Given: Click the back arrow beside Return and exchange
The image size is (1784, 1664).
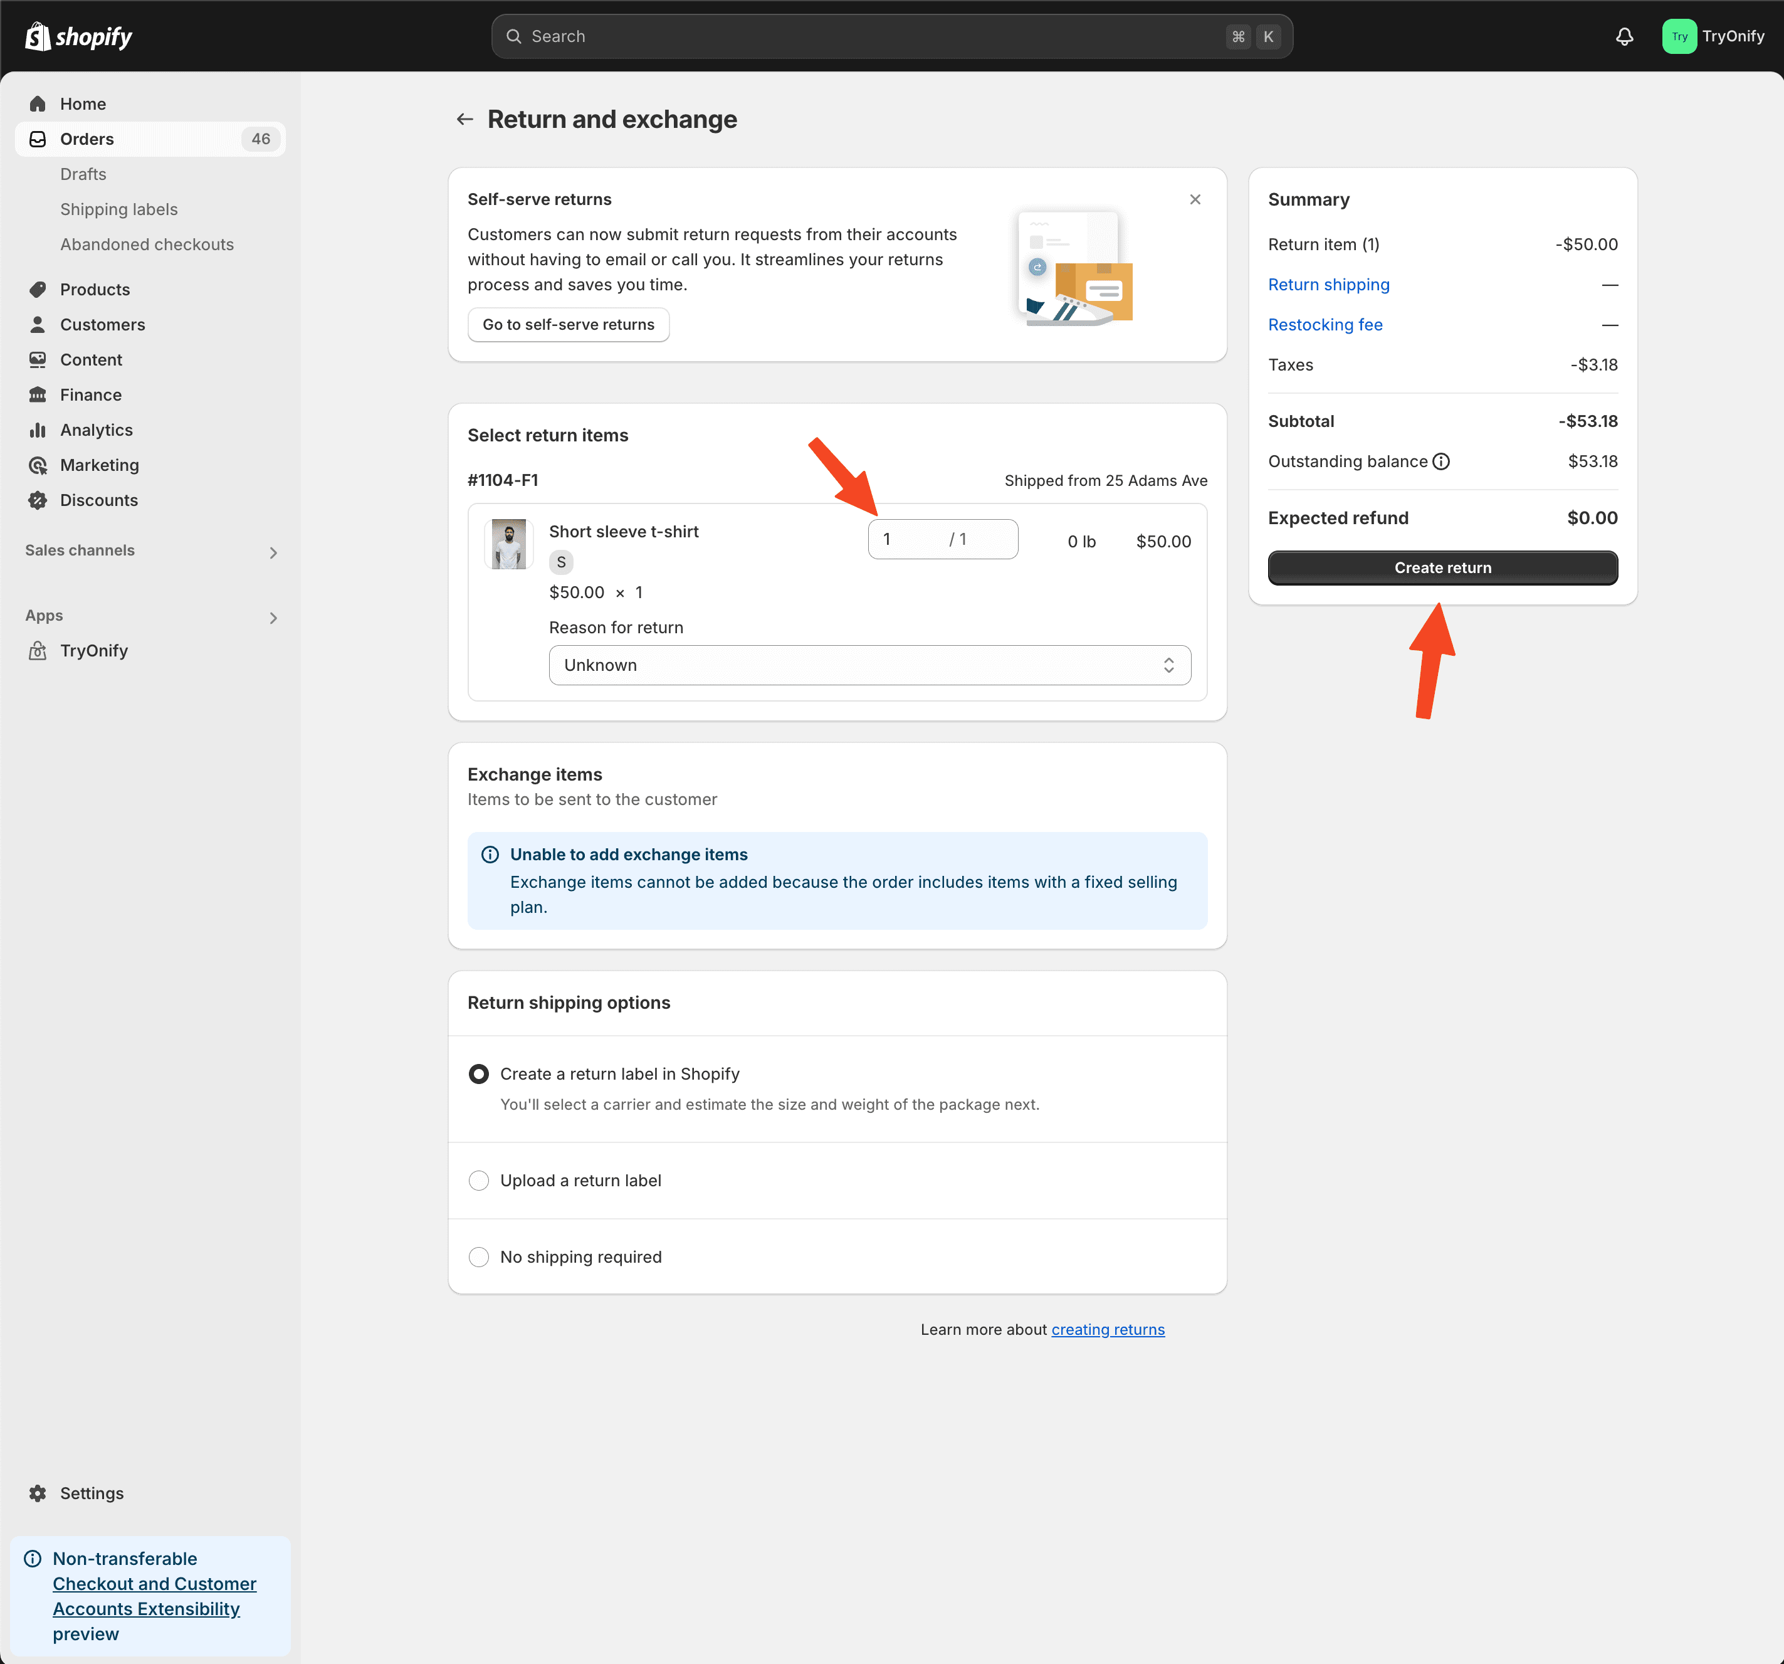Looking at the screenshot, I should (464, 119).
